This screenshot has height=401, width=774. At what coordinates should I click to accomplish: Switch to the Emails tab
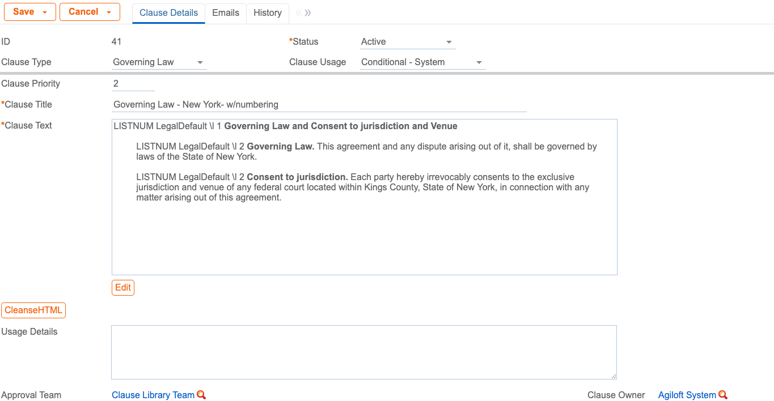[x=226, y=13]
